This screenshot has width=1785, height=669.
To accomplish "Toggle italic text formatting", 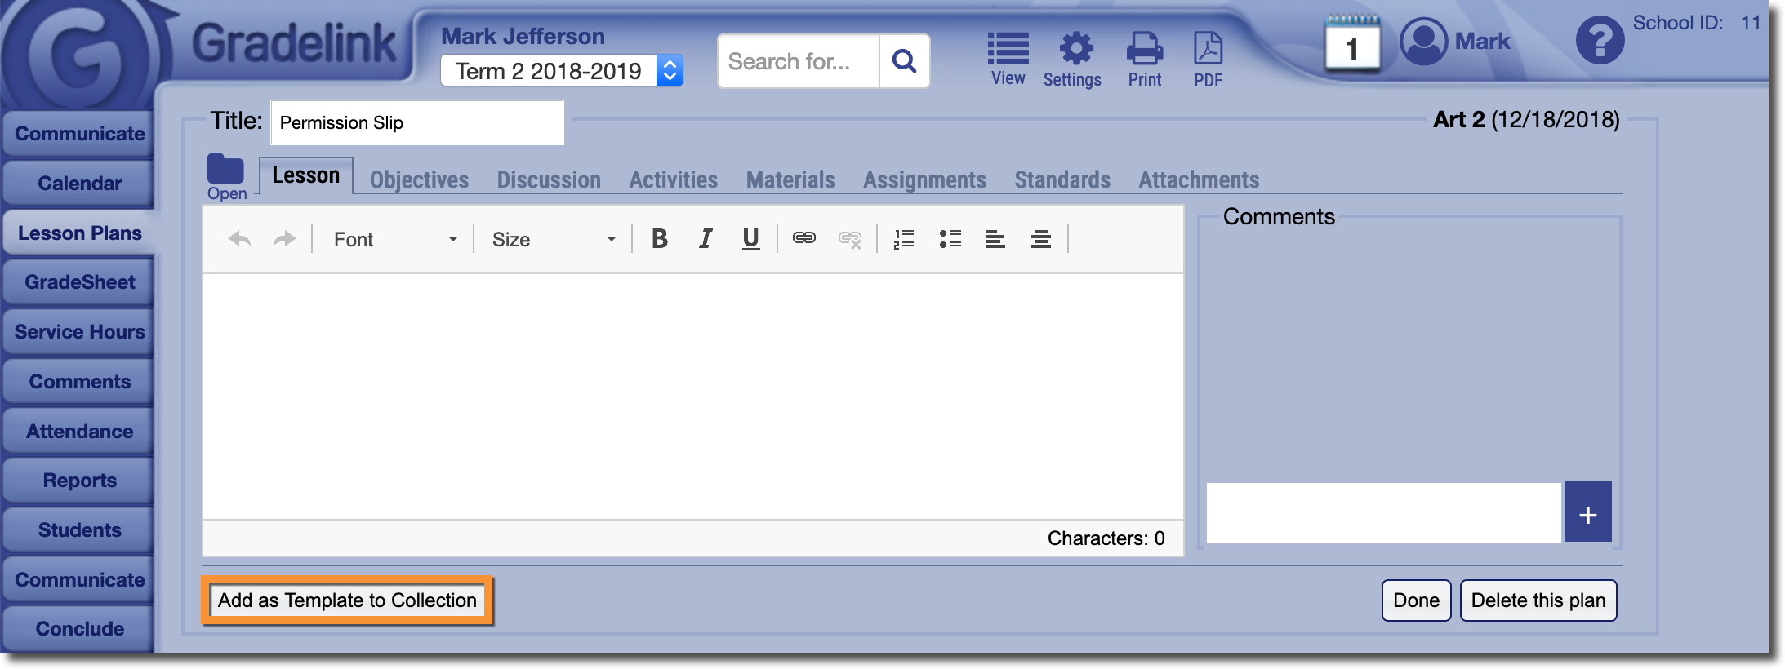I will pos(706,239).
